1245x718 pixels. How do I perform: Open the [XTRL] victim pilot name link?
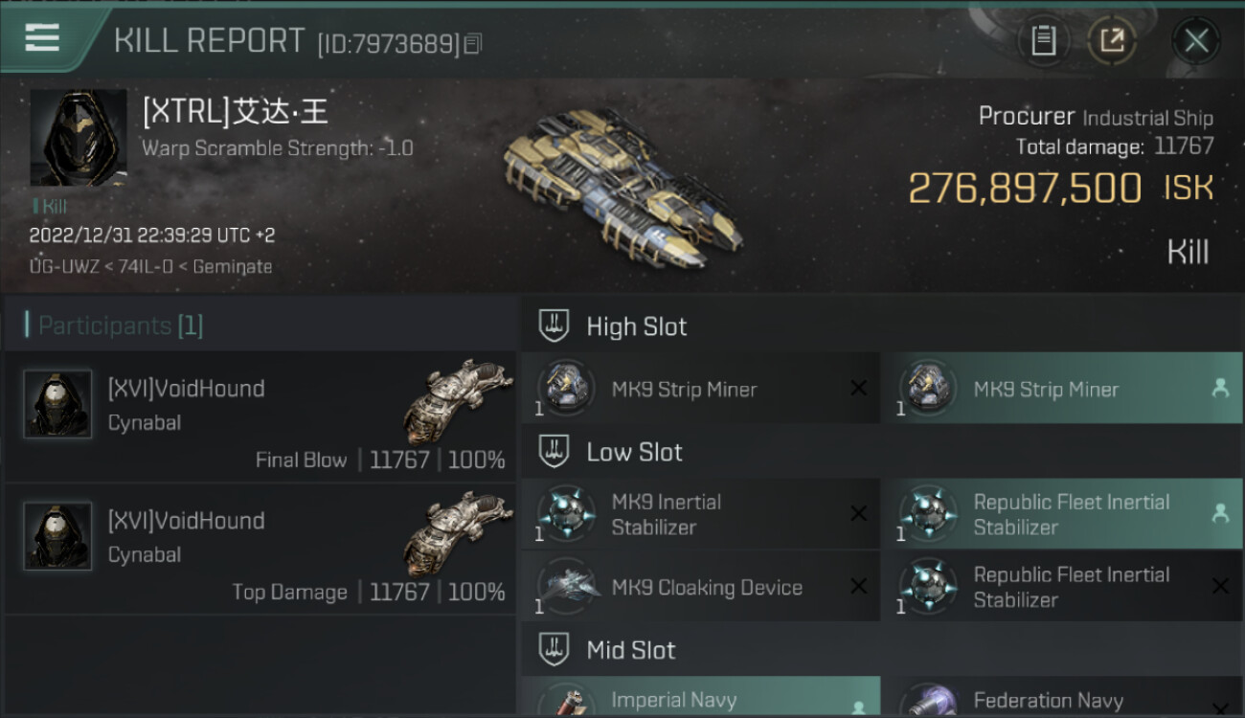click(x=236, y=112)
